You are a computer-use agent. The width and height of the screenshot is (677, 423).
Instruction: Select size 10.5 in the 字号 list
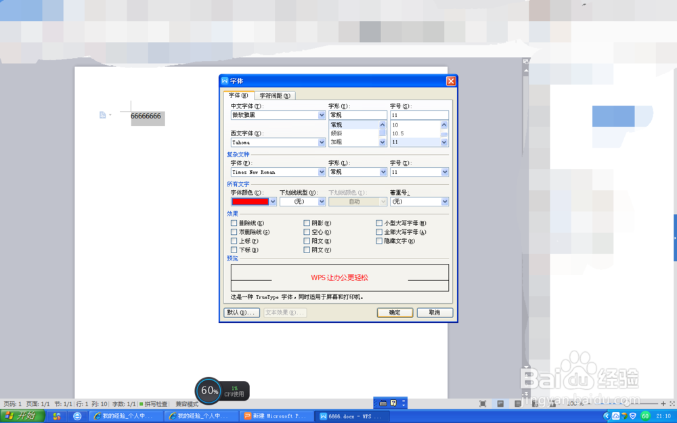416,133
